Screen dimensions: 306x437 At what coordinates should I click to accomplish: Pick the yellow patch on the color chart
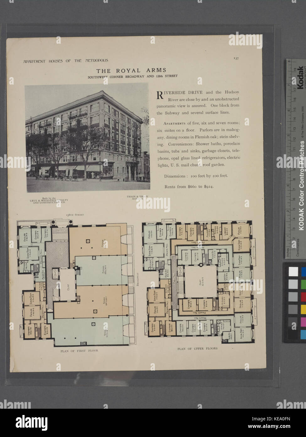[x=303, y=309]
